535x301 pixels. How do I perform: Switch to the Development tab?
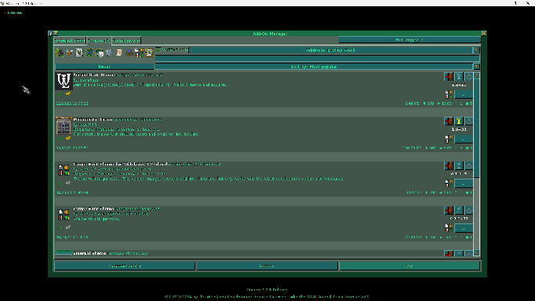[126, 41]
